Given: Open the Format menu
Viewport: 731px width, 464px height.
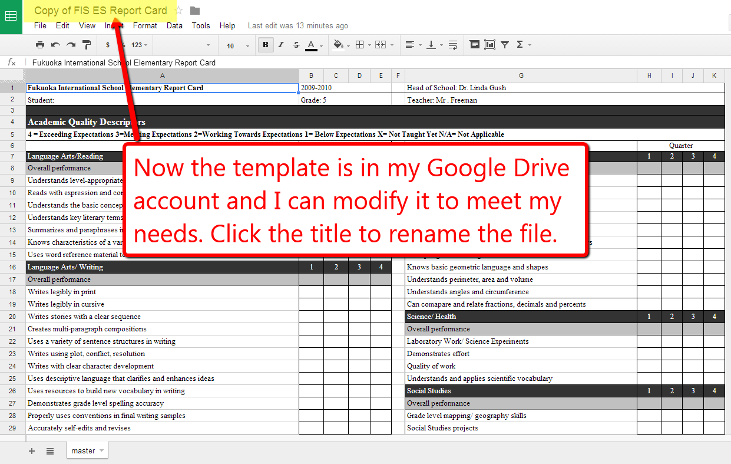Looking at the screenshot, I should (x=145, y=25).
